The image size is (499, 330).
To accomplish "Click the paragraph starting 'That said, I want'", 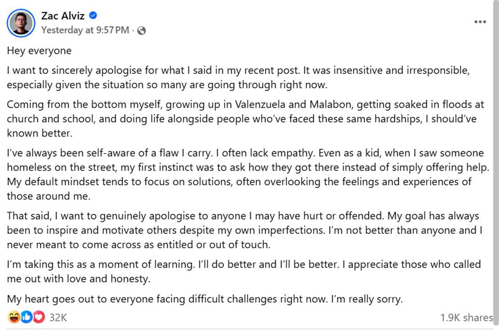I will (245, 230).
